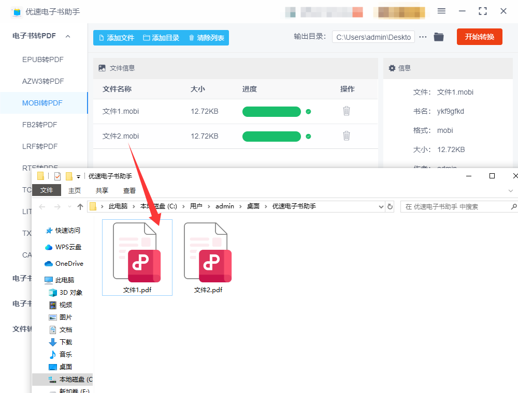
Task: Select AZW3转PDF in the sidebar
Action: (x=43, y=81)
